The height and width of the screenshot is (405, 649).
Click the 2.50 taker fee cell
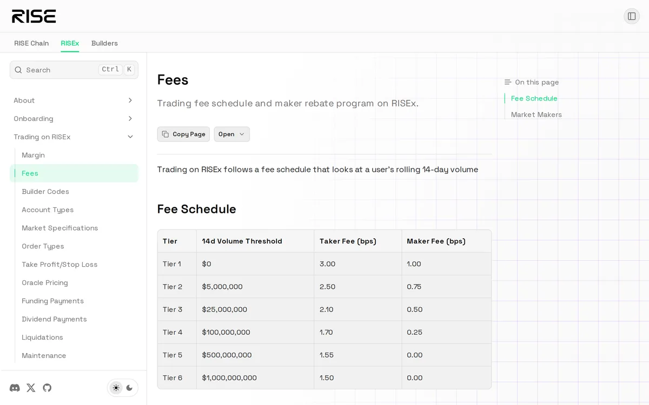[x=358, y=287]
